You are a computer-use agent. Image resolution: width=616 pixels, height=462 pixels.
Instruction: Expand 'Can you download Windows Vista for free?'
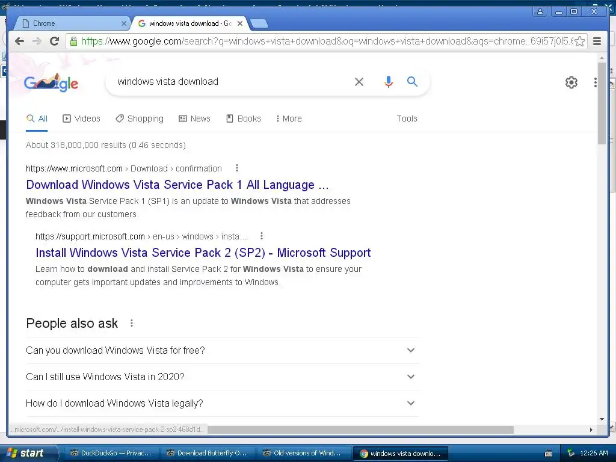(x=222, y=350)
